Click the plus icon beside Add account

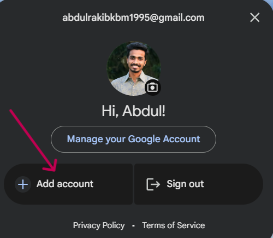tap(23, 184)
